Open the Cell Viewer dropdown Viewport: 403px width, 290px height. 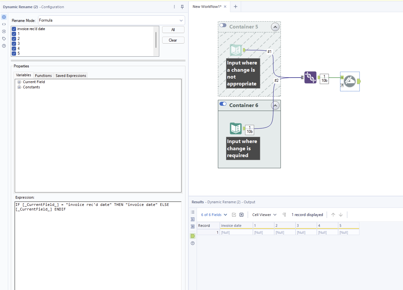(x=264, y=214)
